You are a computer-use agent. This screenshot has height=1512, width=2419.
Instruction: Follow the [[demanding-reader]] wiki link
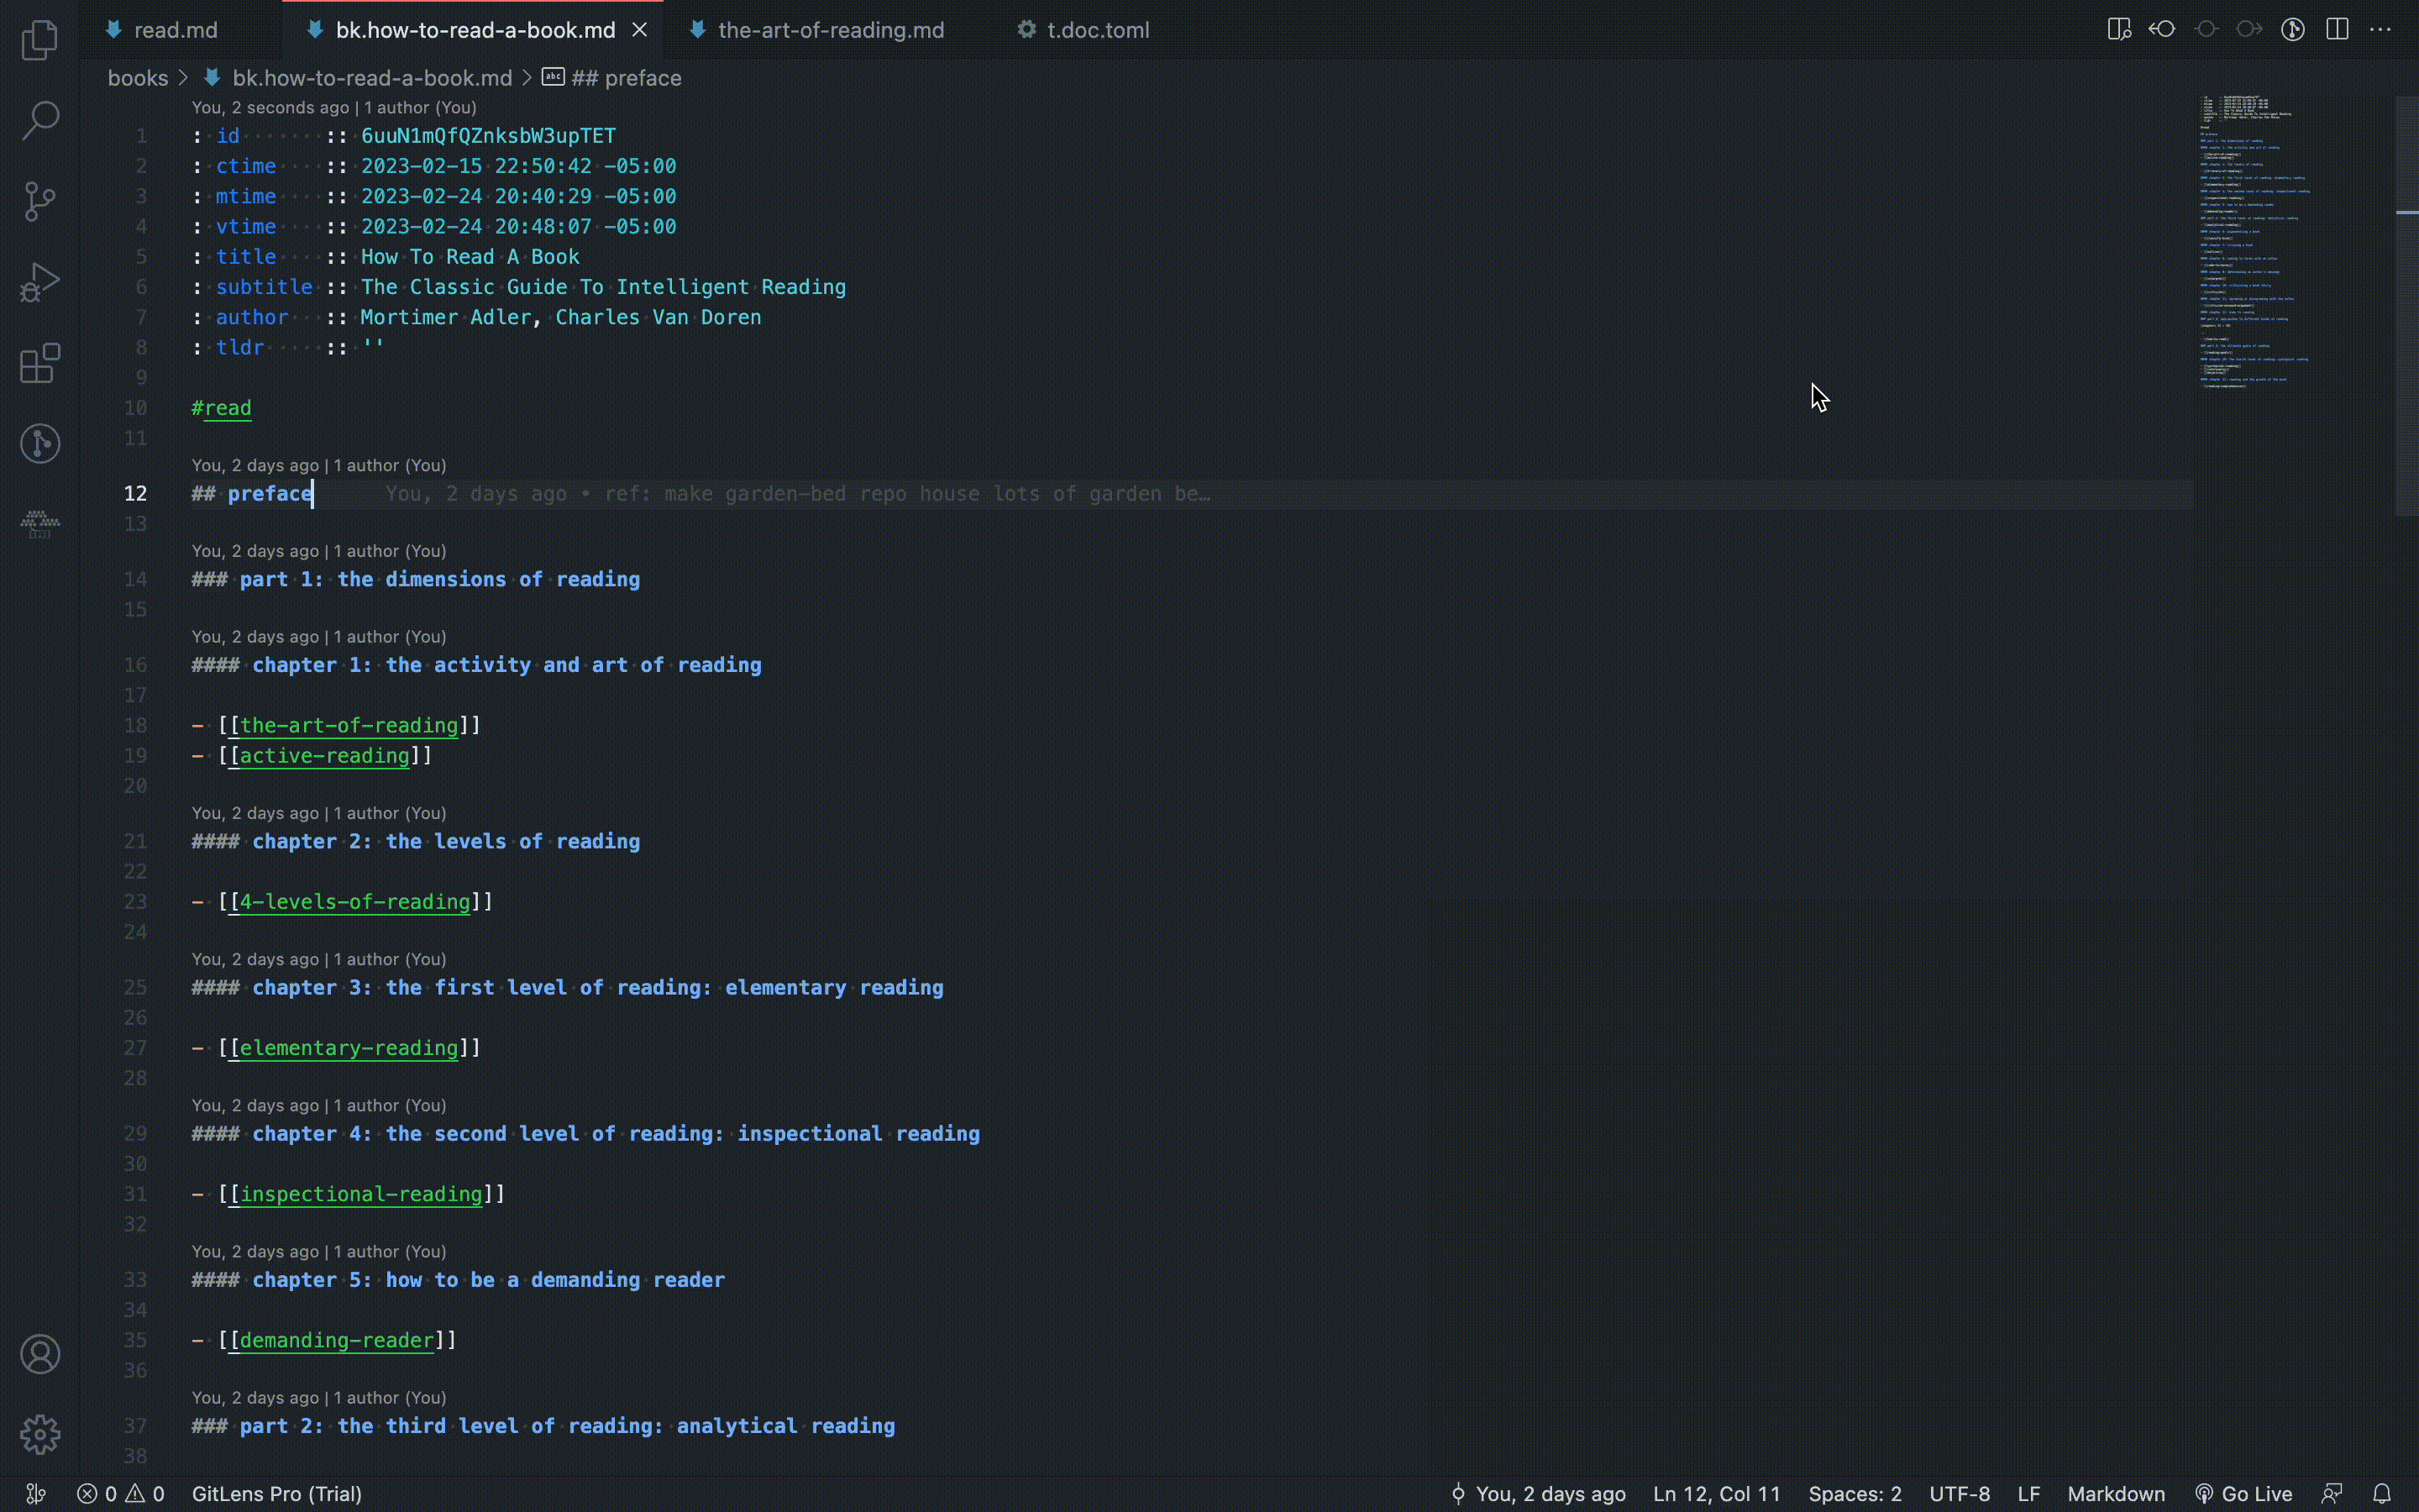(x=337, y=1339)
